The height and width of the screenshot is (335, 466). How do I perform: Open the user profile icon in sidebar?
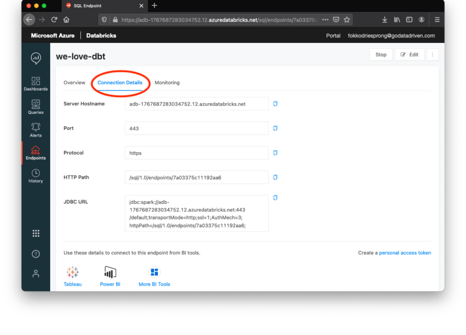click(x=36, y=273)
